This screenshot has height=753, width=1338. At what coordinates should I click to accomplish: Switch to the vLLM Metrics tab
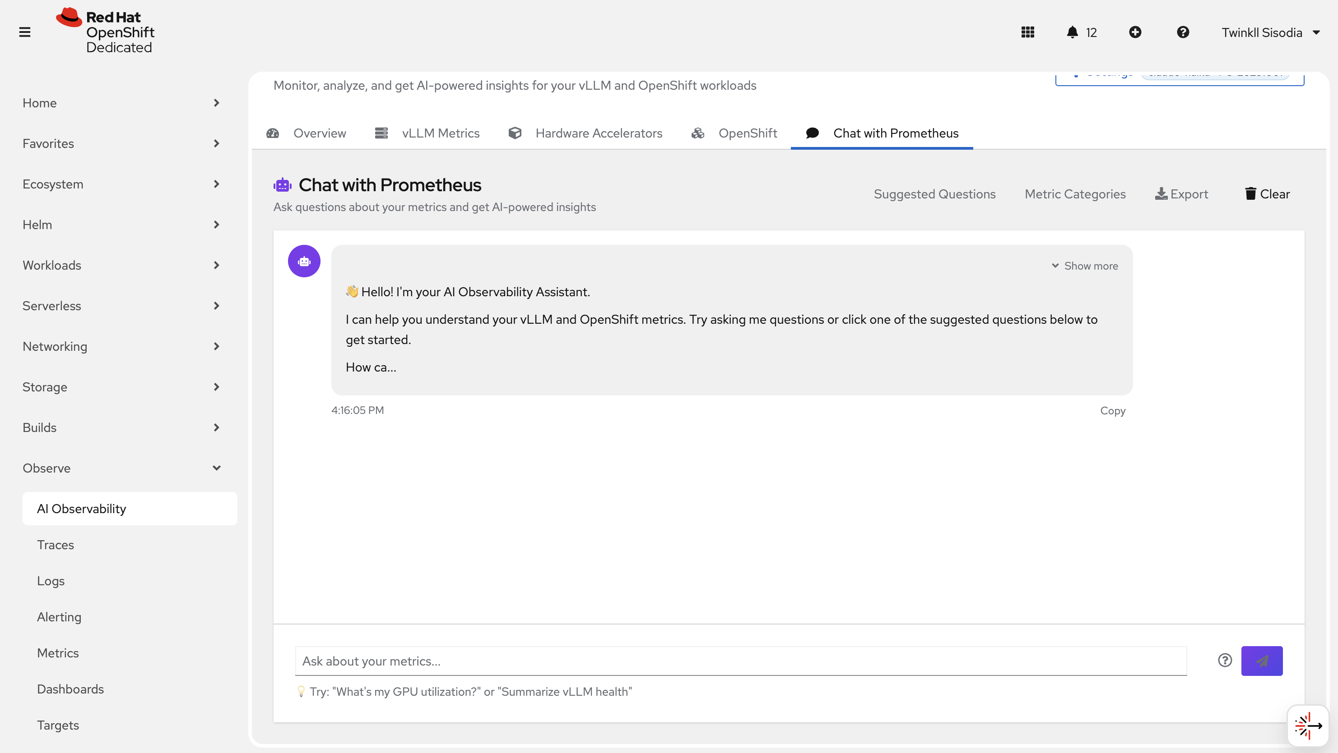pos(440,133)
